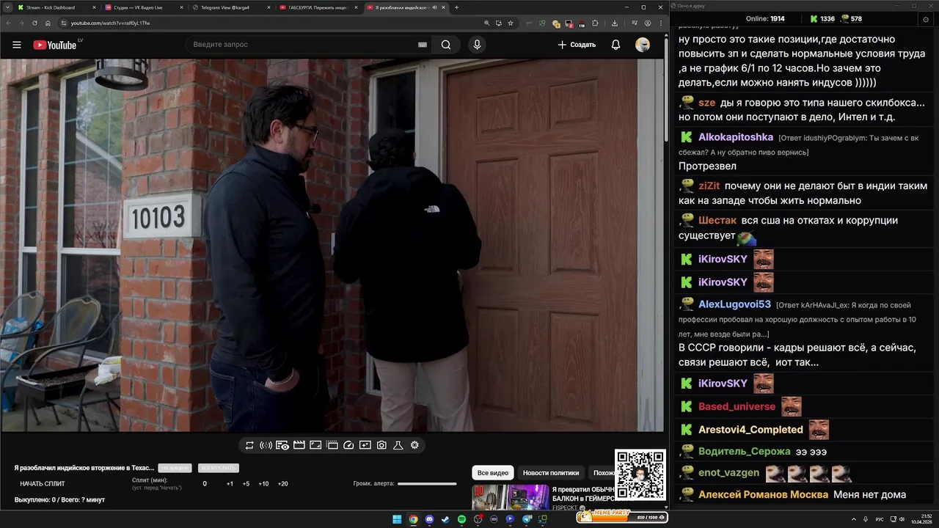Click the MEME PARTY progress bar widget
This screenshot has width=939, height=528.
622,517
